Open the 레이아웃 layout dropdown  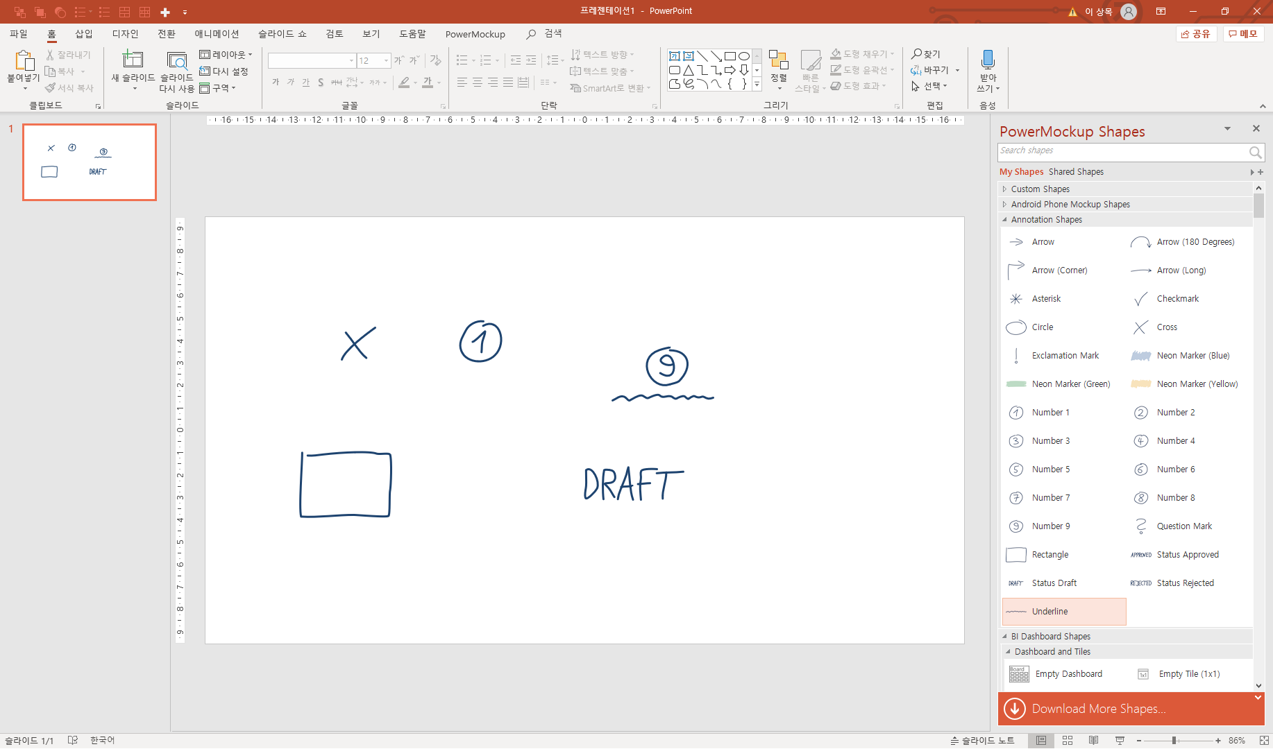(226, 54)
